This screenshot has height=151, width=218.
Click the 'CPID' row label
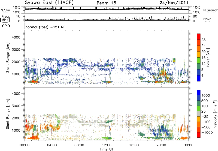(x=6, y=26)
